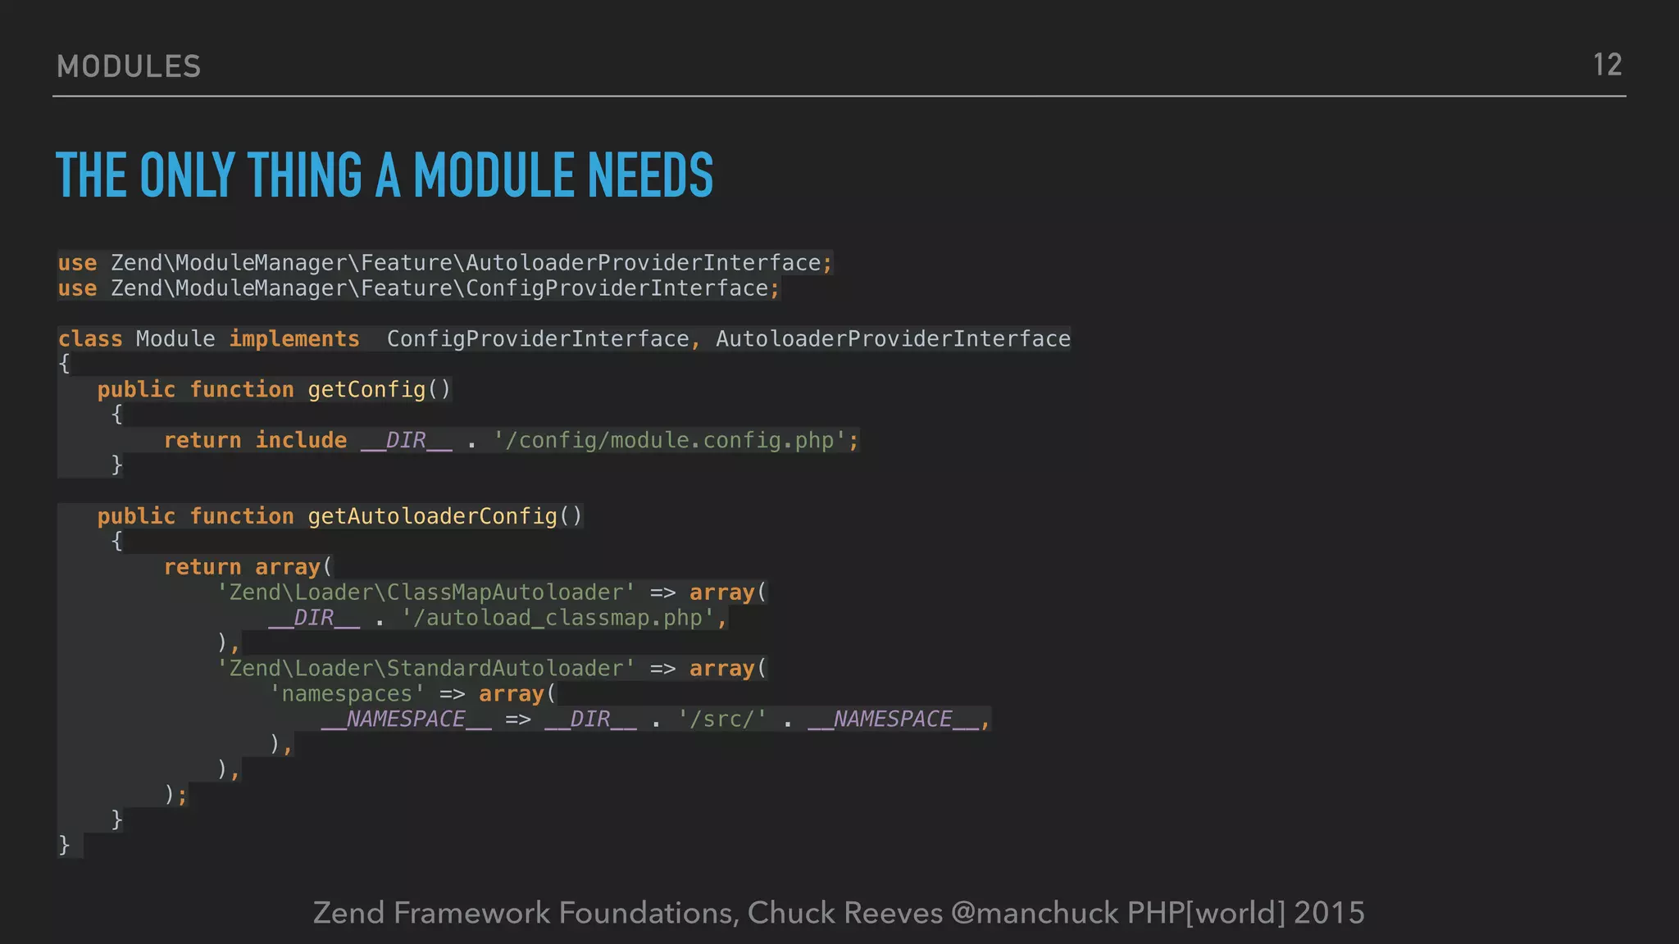The width and height of the screenshot is (1679, 944).
Task: Click the 'Zend\Loader\ClassMapAutoloader' line
Action: 492,592
